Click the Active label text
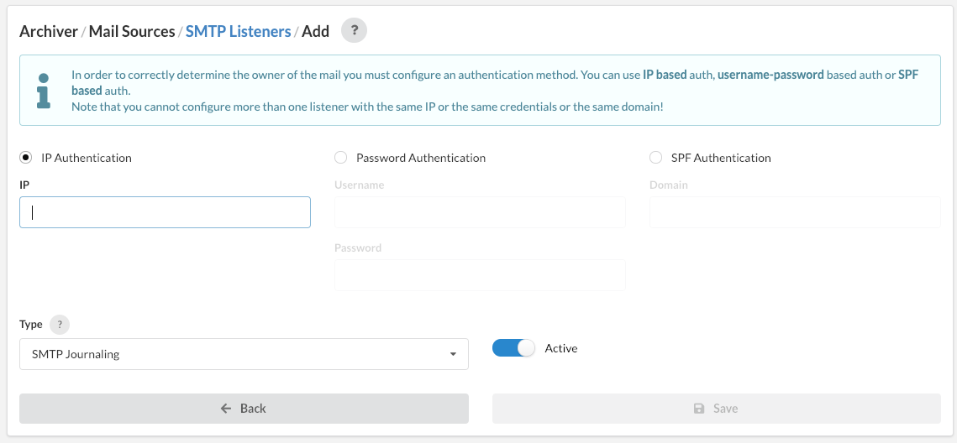 point(561,348)
